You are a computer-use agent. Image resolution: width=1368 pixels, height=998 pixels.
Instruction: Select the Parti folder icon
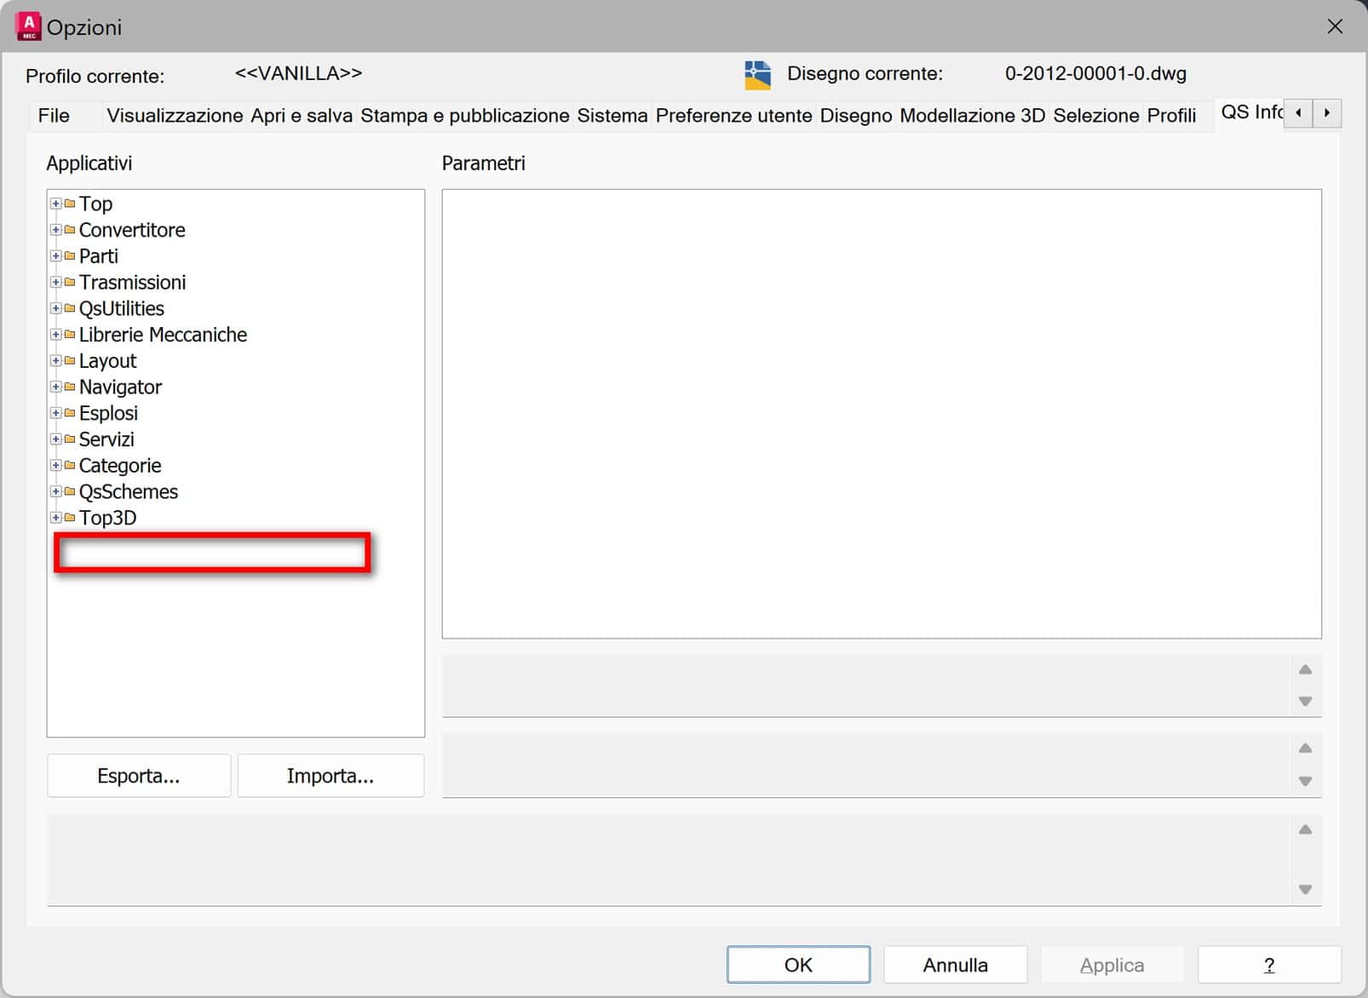pos(70,256)
